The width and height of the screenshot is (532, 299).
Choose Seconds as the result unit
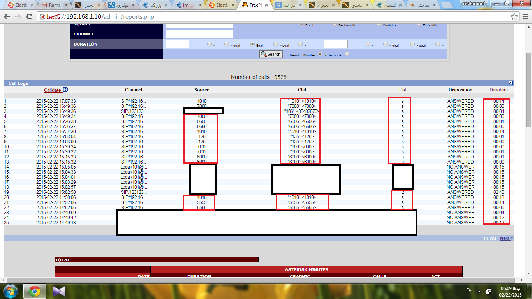click(x=347, y=54)
